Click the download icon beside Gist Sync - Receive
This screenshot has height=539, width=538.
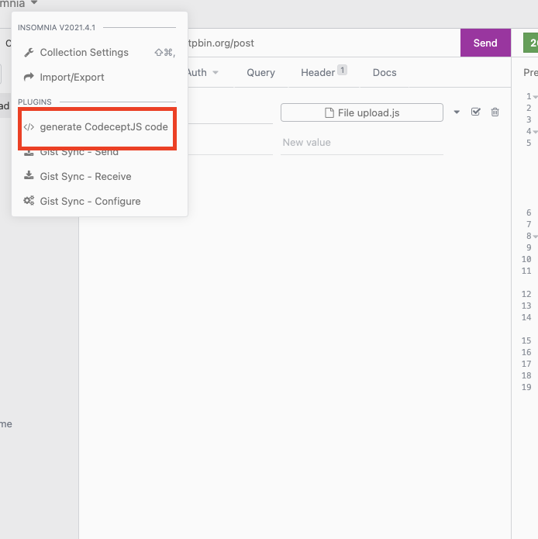[x=29, y=175]
